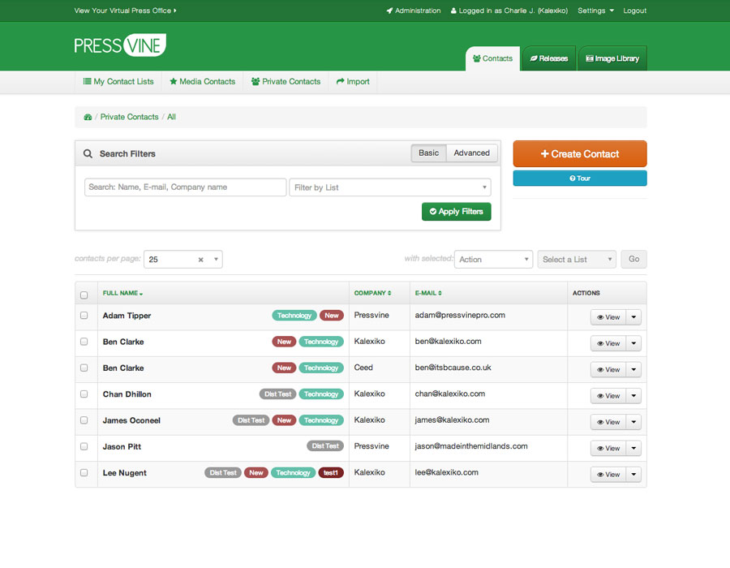Open the Action dropdown
Viewport: 730px width, 568px height.
[493, 260]
